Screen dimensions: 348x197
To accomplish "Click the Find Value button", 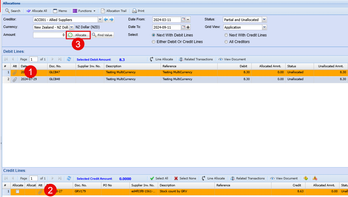I will (102, 35).
